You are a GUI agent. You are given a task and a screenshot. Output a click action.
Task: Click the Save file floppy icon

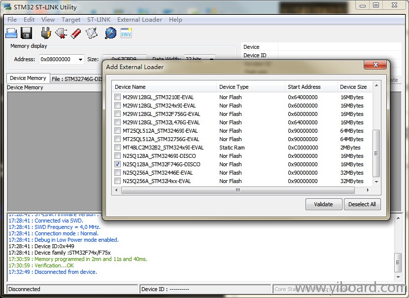pos(27,33)
